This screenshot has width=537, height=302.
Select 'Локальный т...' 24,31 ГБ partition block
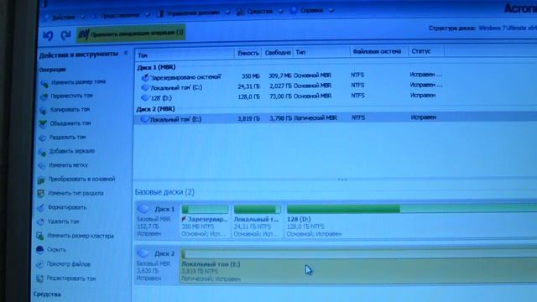coord(258,221)
